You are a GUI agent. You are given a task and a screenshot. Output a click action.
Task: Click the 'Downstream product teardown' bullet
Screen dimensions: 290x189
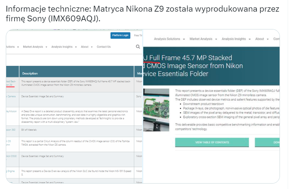pyautogui.click(x=203, y=104)
